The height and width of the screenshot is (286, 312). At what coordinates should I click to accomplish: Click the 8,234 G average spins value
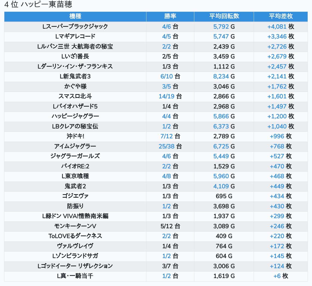(x=221, y=76)
